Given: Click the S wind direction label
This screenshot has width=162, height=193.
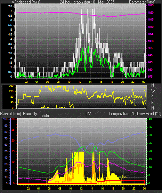Looking at the screenshot, I should click(152, 97).
